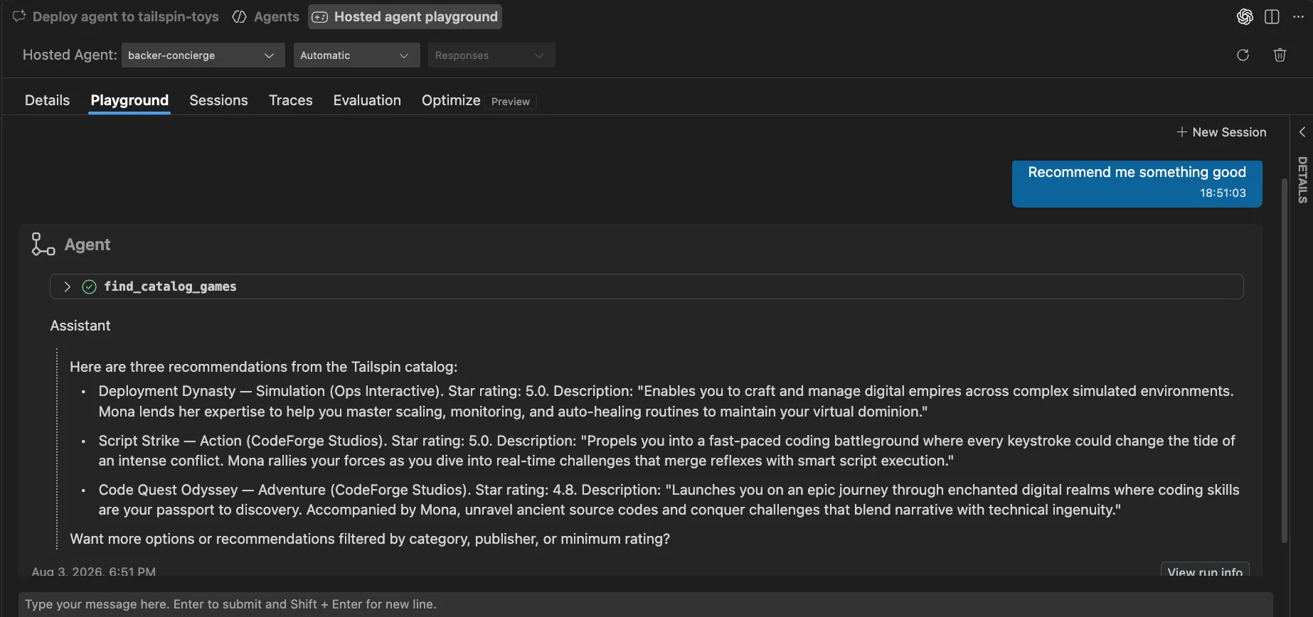Click the Script Strike recommendation text
The width and height of the screenshot is (1313, 617).
tap(667, 451)
